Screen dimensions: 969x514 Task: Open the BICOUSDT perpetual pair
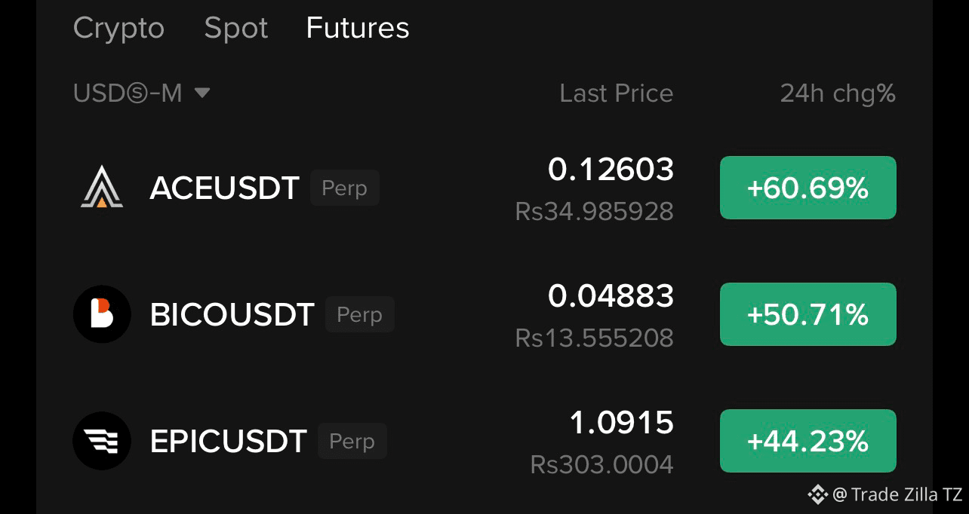pos(484,314)
